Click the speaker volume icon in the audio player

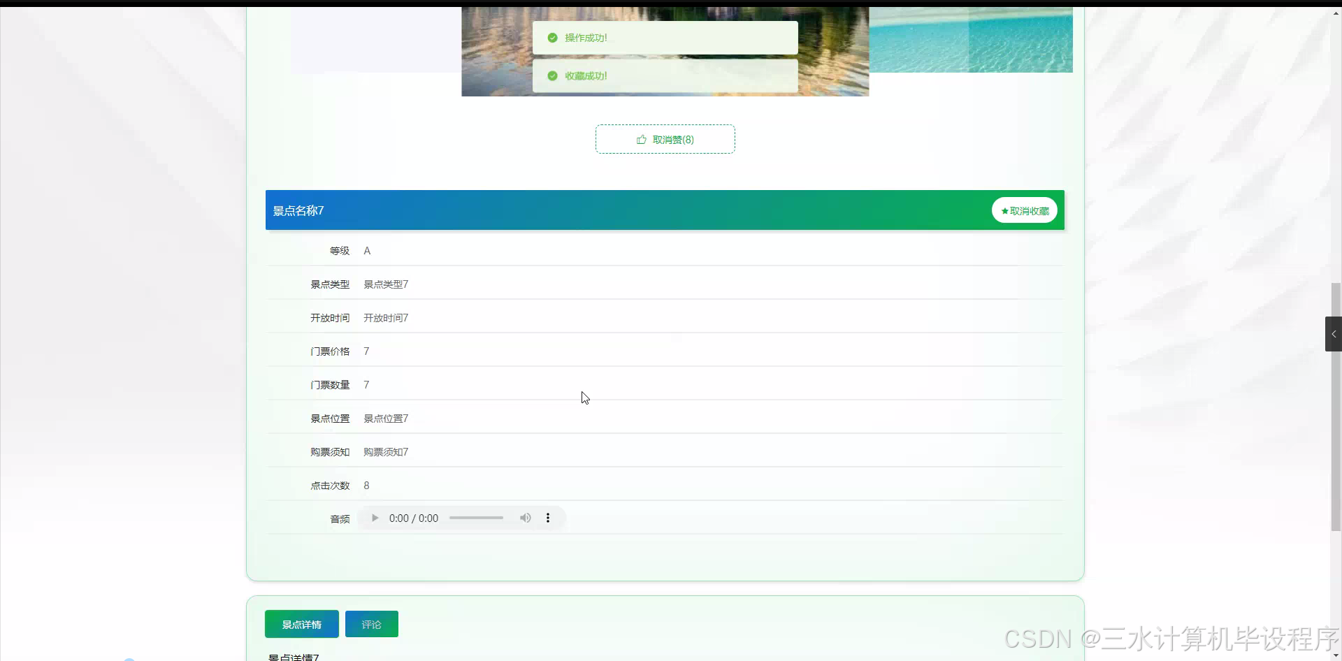pos(525,518)
